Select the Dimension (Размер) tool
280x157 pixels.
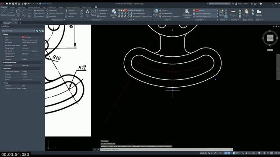tap(94, 13)
